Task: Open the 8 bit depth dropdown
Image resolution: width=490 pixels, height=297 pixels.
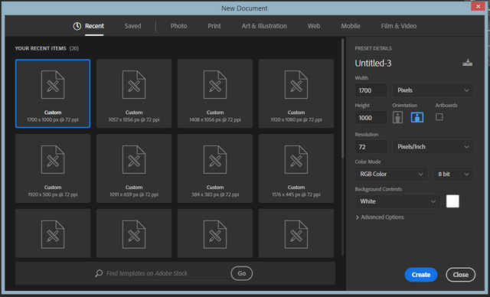Action: click(453, 174)
